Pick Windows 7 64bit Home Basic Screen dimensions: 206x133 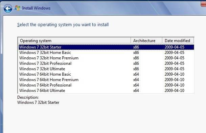(106, 74)
